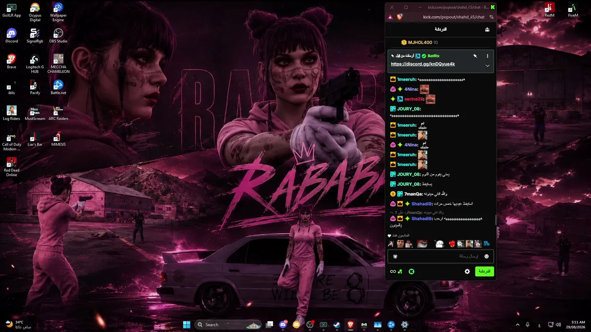Open Brave Rewards triangle icon in chat window
This screenshot has height=332, width=591.
click(x=390, y=17)
